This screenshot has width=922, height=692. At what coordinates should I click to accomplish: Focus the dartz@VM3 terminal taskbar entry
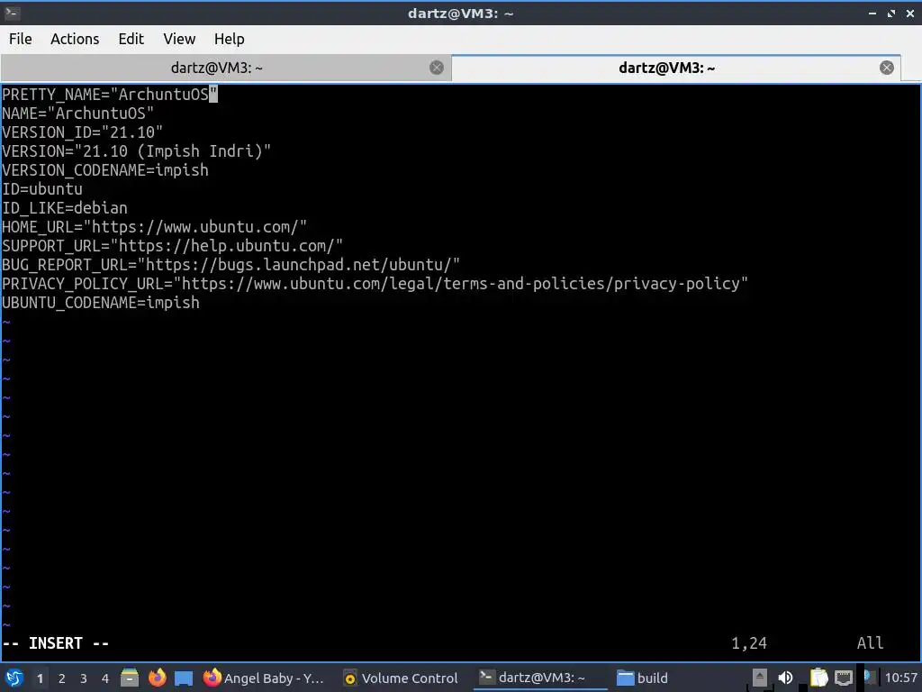coord(539,678)
